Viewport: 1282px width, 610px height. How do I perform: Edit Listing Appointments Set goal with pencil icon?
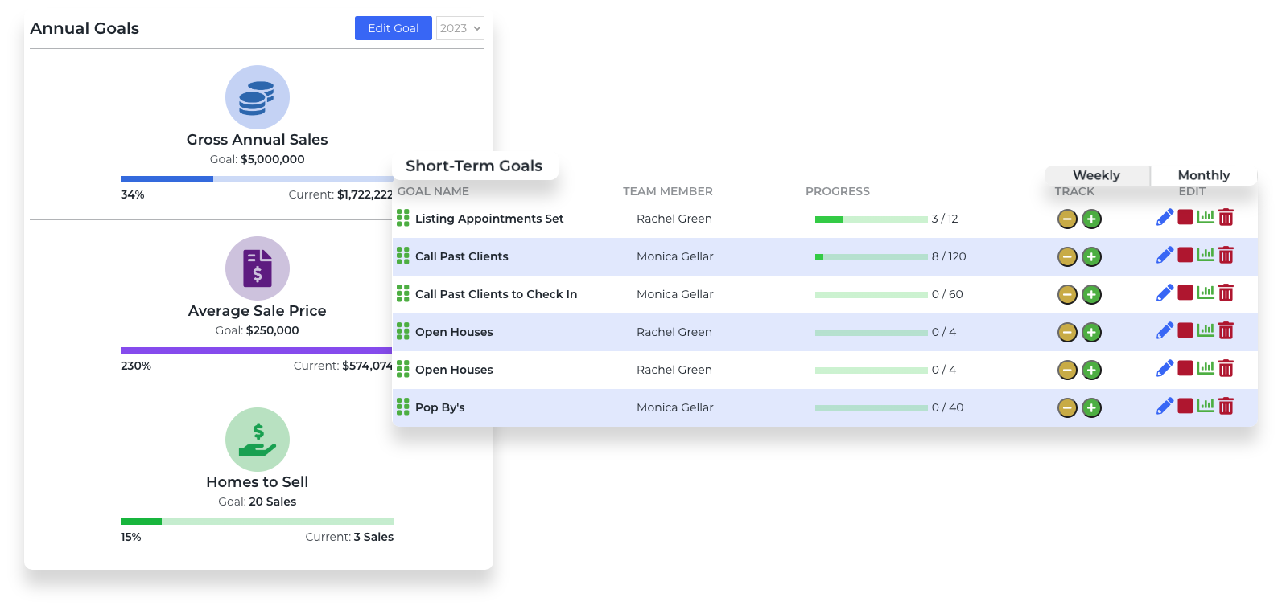(x=1165, y=218)
